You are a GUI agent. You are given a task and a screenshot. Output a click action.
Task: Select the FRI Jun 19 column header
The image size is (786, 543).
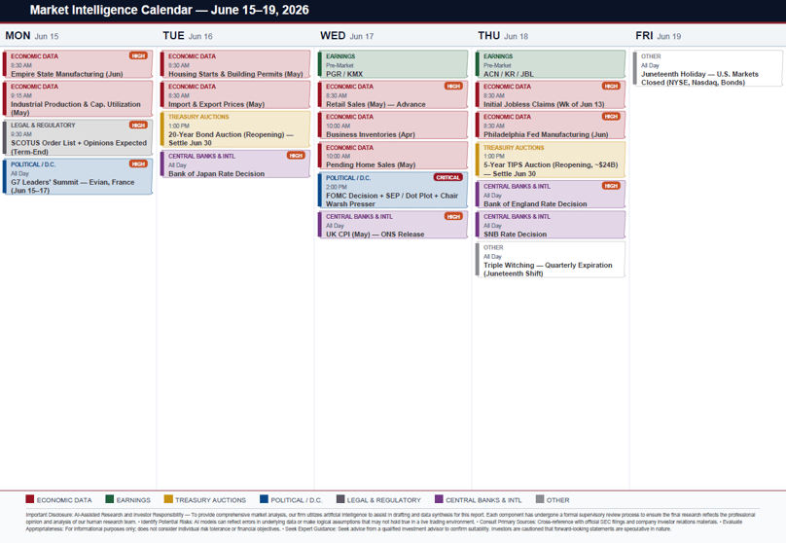click(659, 36)
